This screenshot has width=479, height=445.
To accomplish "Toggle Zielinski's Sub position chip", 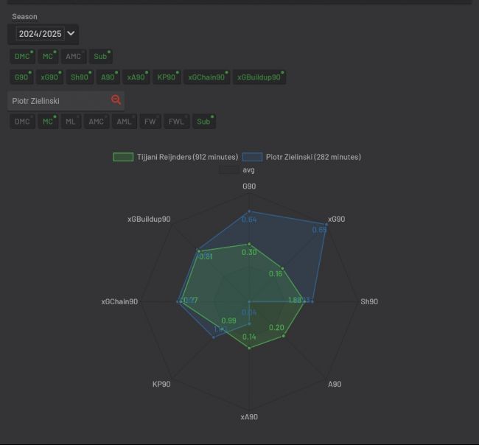I will (x=203, y=122).
